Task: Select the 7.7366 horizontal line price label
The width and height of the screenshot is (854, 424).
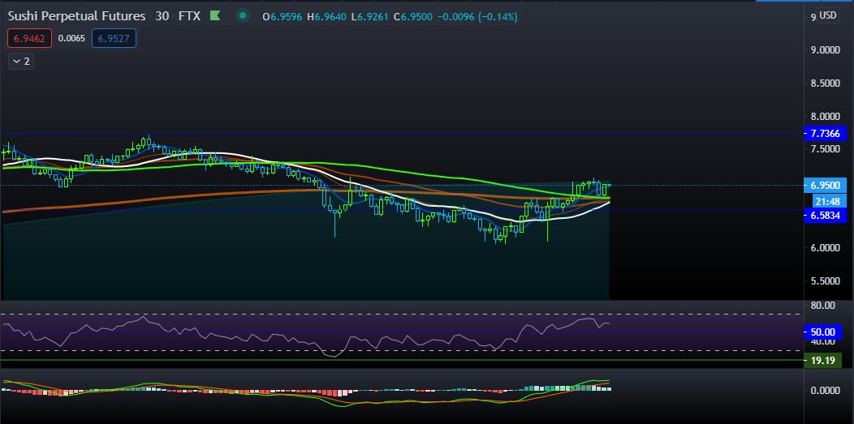Action: click(x=825, y=133)
